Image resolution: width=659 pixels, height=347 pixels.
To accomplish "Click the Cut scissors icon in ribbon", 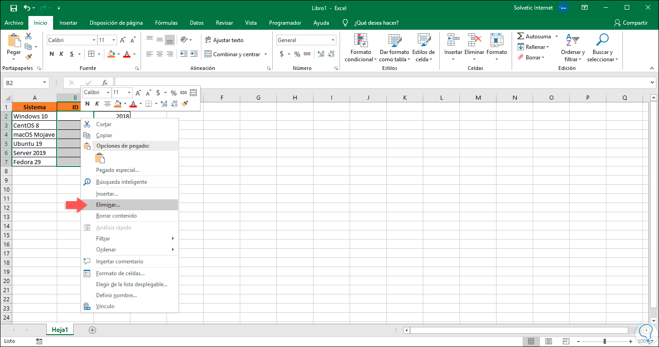I will click(28, 36).
